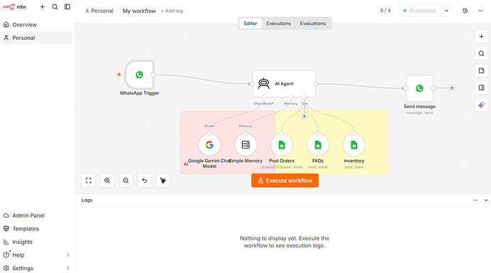Fit workflow to view
The image size is (491, 273).
(x=88, y=181)
